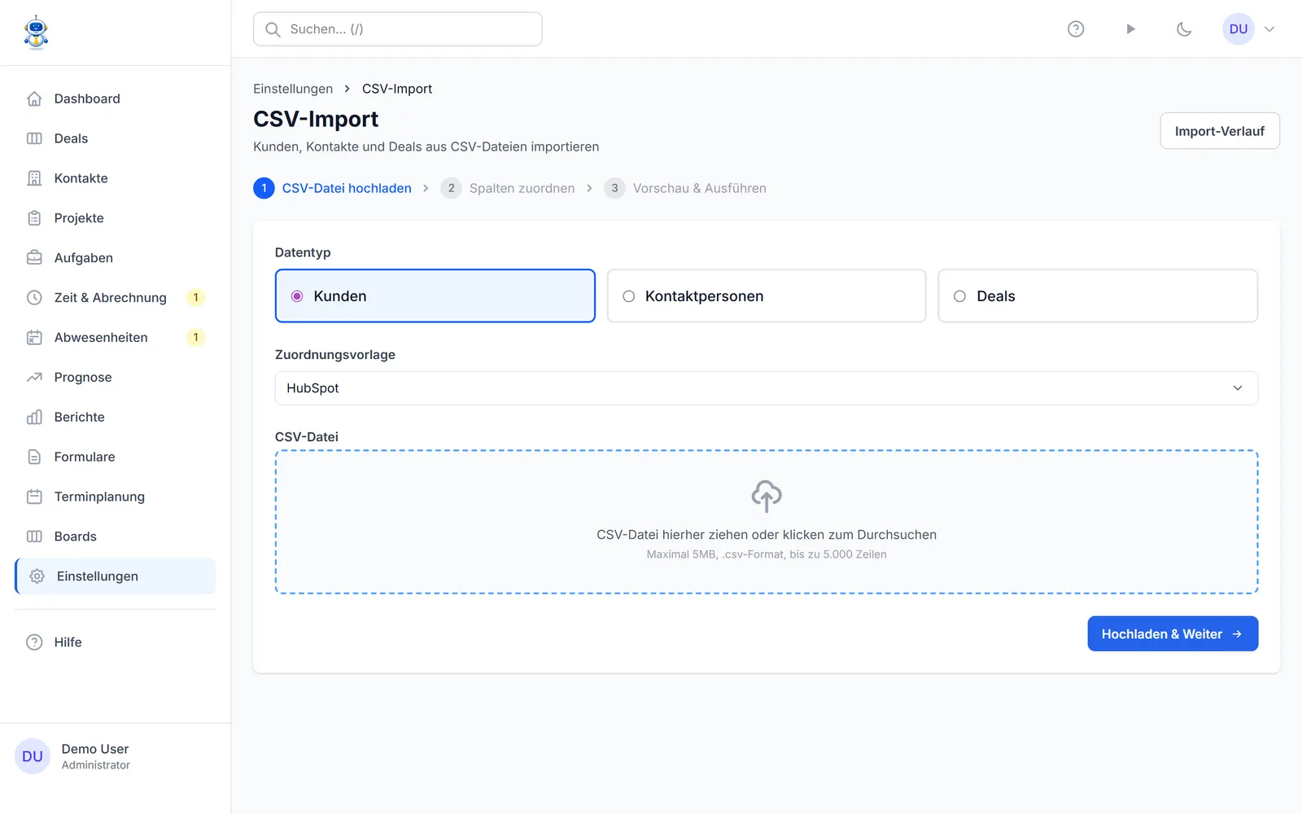Image resolution: width=1302 pixels, height=814 pixels.
Task: Click the Berichte bar chart icon
Action: tap(34, 418)
